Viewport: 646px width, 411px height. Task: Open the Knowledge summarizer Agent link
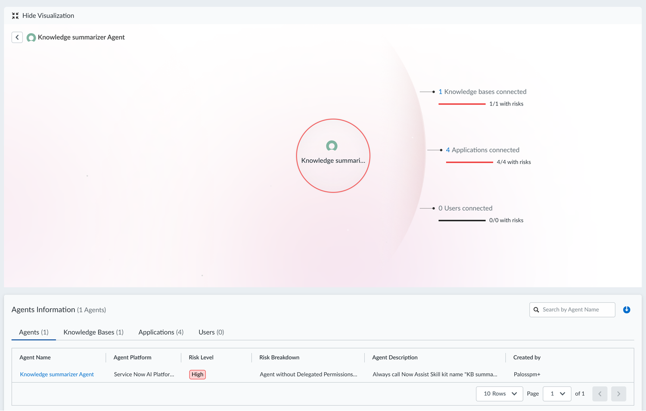click(57, 374)
